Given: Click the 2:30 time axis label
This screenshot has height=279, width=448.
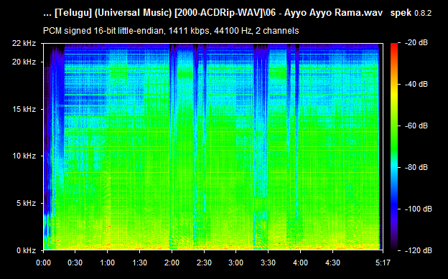Looking at the screenshot, I should click(x=204, y=263).
